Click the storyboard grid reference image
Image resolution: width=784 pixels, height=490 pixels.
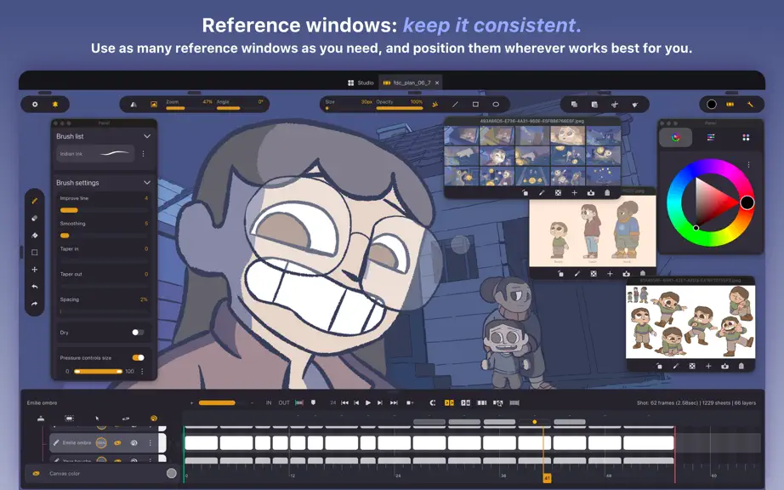click(532, 155)
